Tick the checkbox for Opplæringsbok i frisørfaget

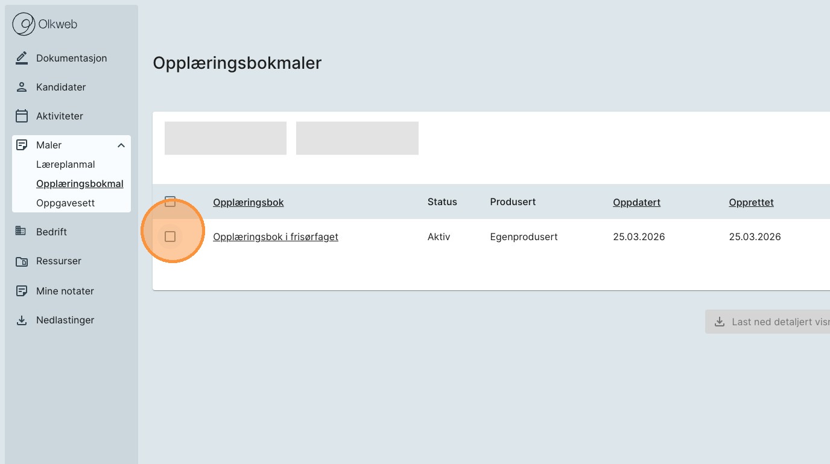click(x=170, y=237)
